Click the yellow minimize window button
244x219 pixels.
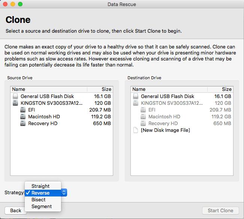[13, 4]
